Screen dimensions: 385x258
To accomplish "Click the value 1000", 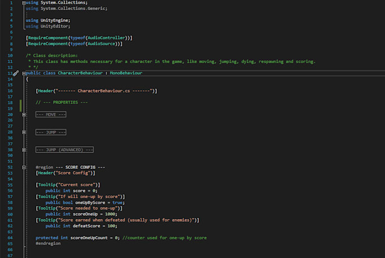I will (110, 214).
